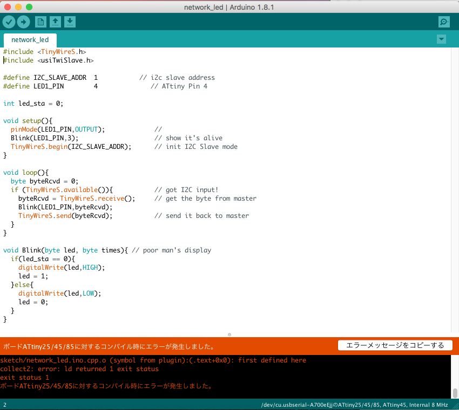Click comment '// show it's alive'
The height and width of the screenshot is (410, 459).
pos(188,138)
